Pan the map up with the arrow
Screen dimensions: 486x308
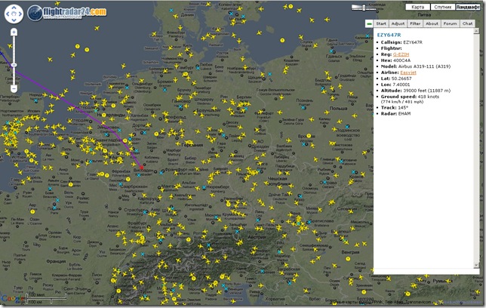click(14, 8)
